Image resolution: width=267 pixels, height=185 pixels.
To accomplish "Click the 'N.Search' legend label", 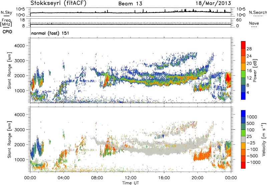I will pos(258,12).
